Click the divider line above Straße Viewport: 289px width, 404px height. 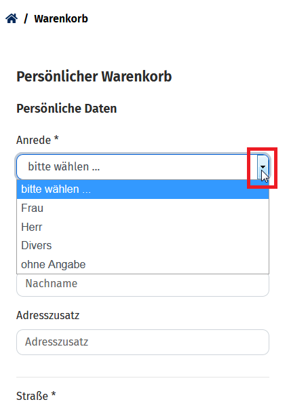(143, 378)
